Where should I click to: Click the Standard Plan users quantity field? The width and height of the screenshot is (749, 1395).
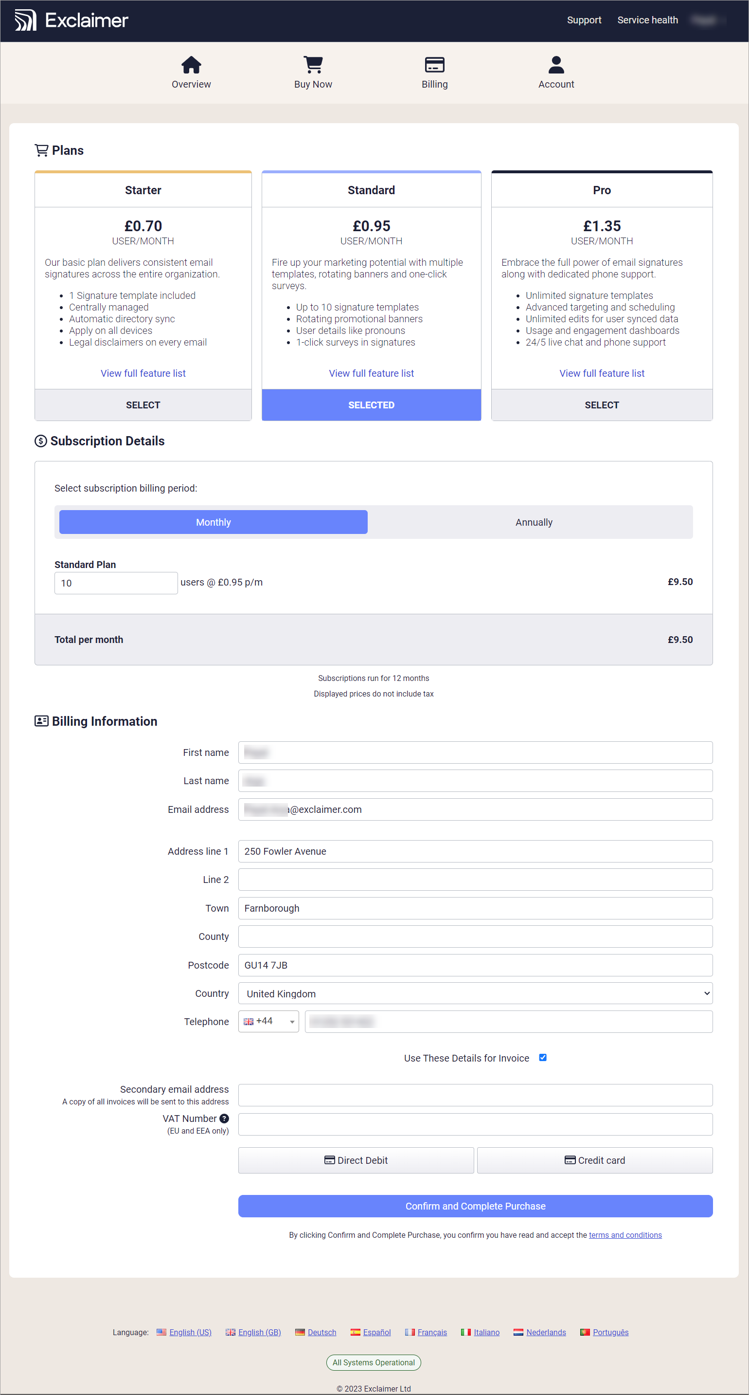[116, 583]
